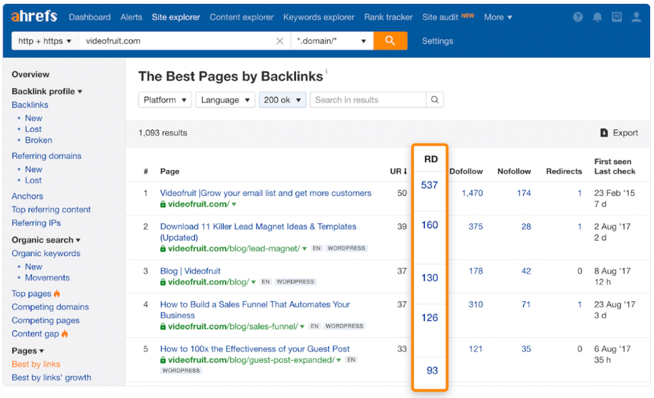Click the ahrefs logo
Image resolution: width=654 pixels, height=398 pixels.
point(34,17)
